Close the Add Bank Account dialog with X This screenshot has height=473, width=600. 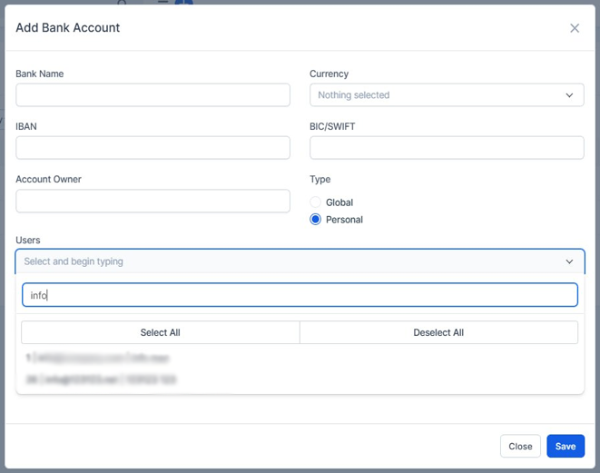574,28
